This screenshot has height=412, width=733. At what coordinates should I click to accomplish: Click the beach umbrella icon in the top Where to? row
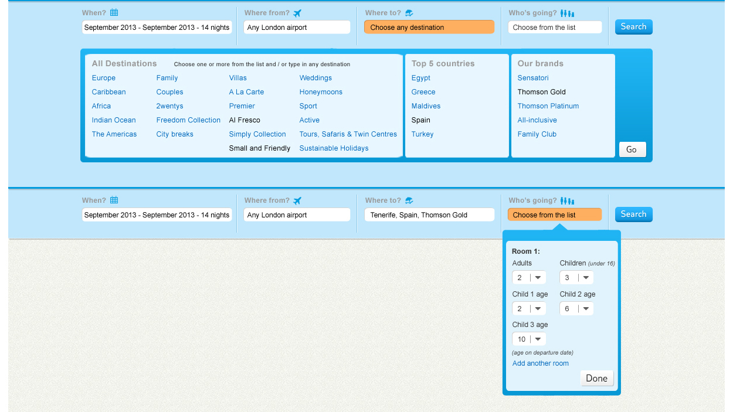tap(409, 13)
